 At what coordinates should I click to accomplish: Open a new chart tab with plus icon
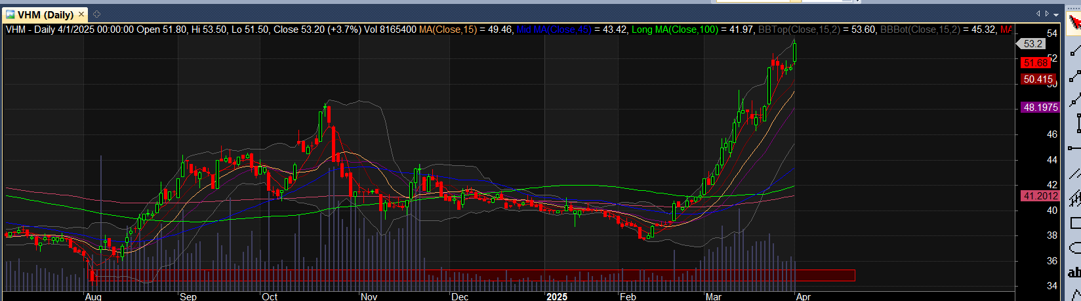(x=96, y=14)
